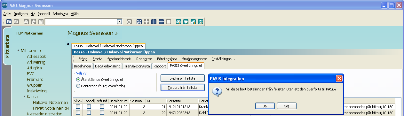404x116 pixels.
Task: Open the Redigera menu
Action: click(21, 14)
